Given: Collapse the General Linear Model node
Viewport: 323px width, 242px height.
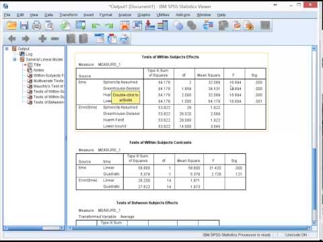Looking at the screenshot, I should tap(15, 59).
